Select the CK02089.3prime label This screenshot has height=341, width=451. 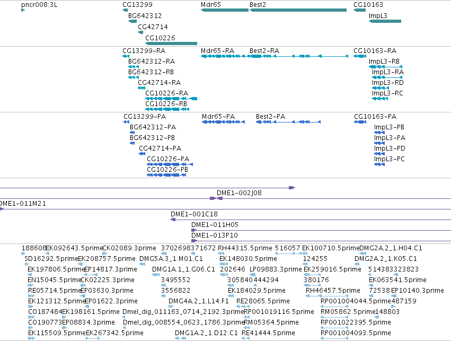point(129,248)
